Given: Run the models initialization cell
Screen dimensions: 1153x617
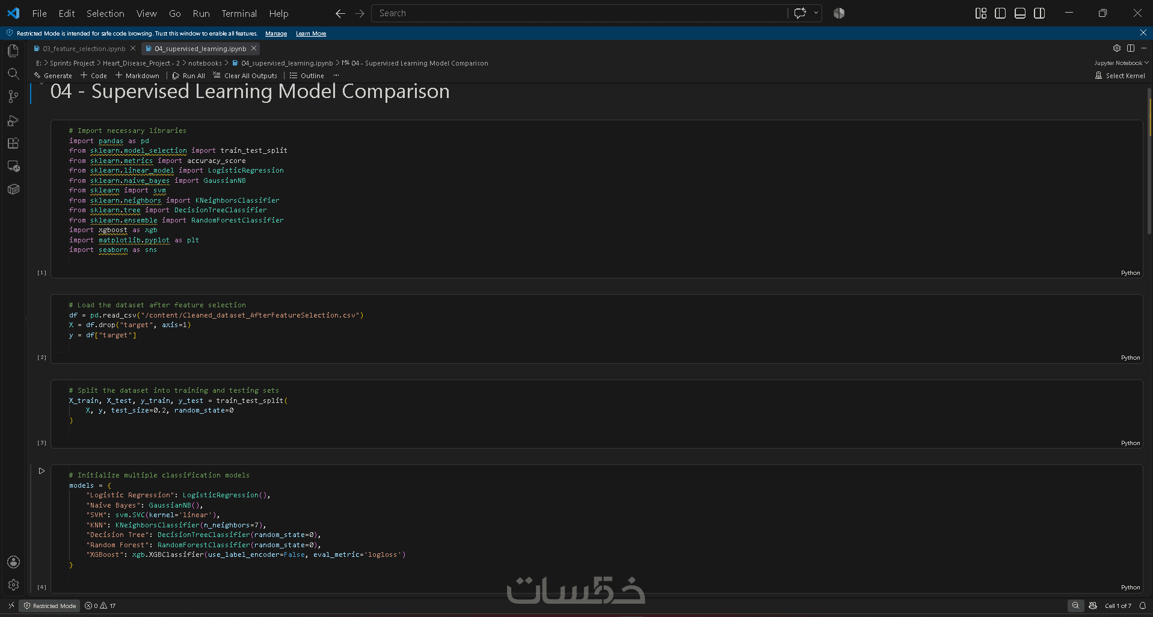Looking at the screenshot, I should 42,471.
